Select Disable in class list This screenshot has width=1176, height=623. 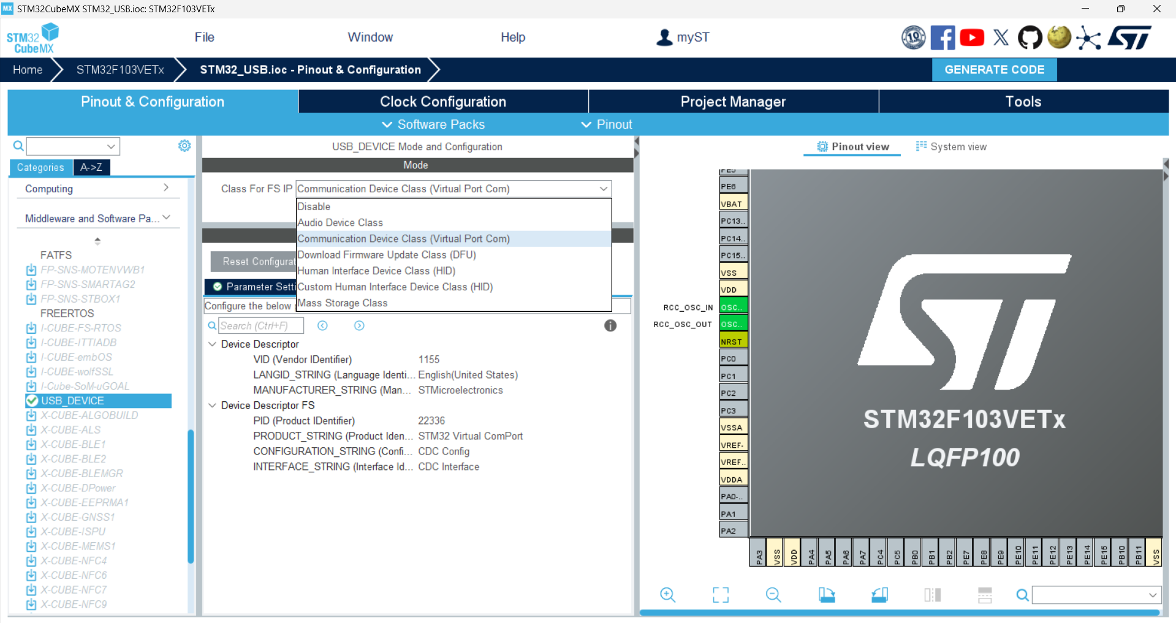pos(453,206)
